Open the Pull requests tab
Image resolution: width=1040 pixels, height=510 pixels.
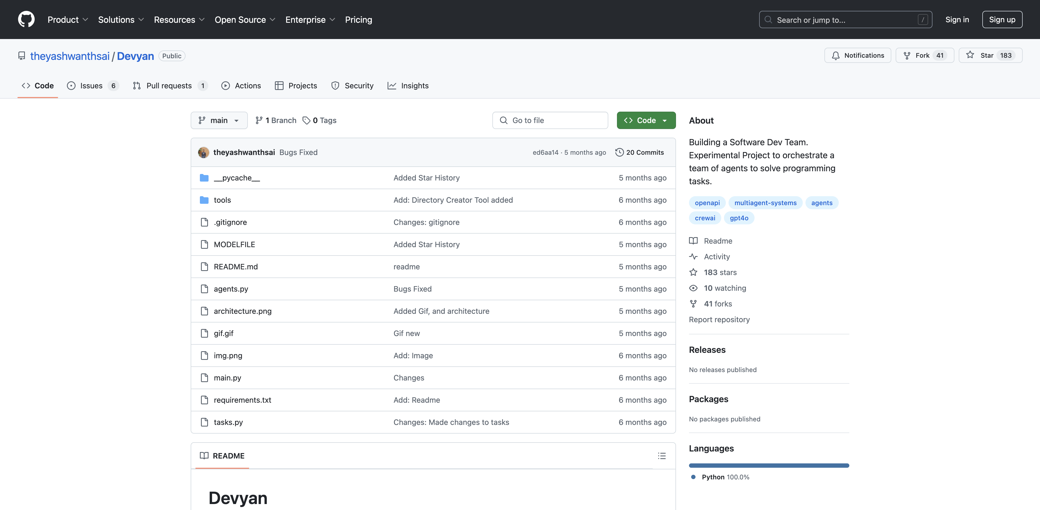(170, 86)
